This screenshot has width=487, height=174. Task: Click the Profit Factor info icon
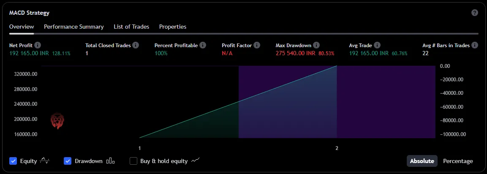[x=257, y=45]
